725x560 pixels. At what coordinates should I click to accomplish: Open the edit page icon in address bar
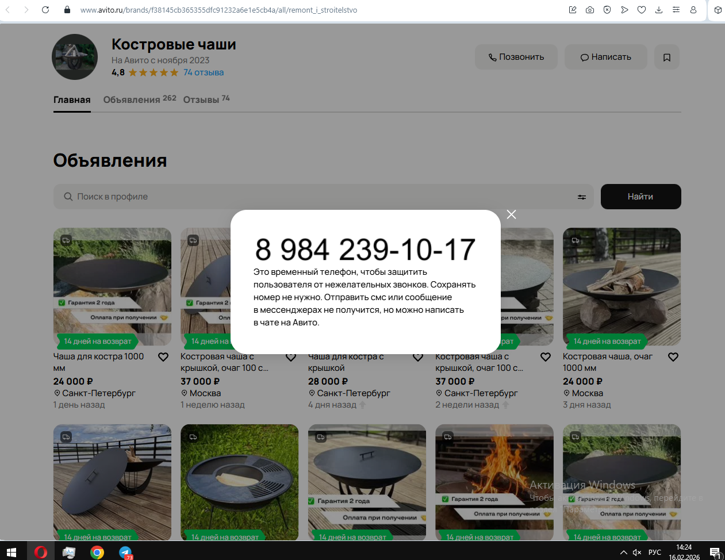(573, 10)
